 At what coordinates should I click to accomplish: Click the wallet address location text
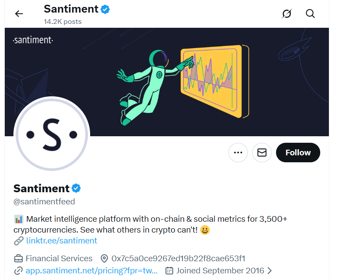tap(178, 259)
